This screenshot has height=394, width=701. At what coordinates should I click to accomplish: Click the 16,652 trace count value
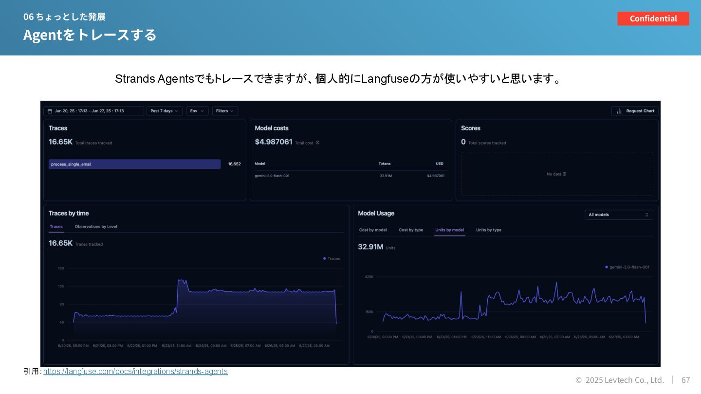[234, 164]
